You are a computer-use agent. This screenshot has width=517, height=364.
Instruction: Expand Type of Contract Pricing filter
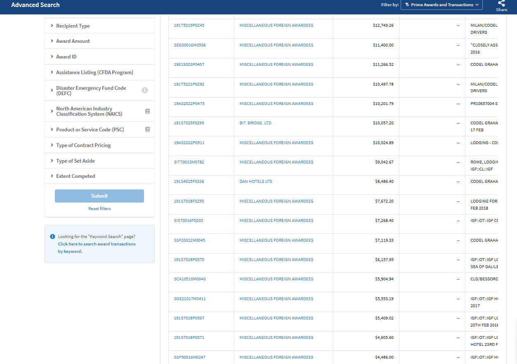click(x=99, y=145)
